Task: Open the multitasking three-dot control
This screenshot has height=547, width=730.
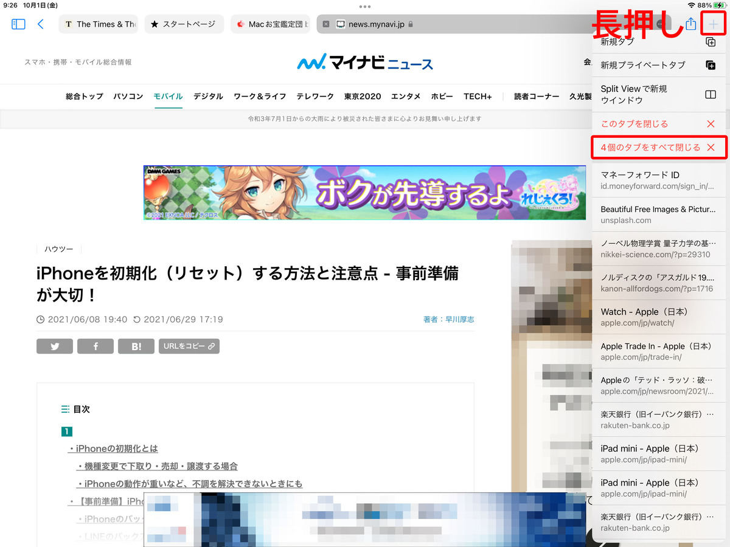Action: (x=365, y=7)
